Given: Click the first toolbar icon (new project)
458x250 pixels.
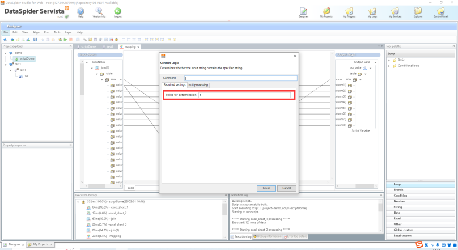Looking at the screenshot, I should pyautogui.click(x=5, y=40).
